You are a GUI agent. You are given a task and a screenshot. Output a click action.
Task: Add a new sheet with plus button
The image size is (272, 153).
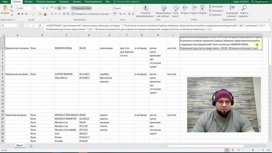tap(31, 146)
